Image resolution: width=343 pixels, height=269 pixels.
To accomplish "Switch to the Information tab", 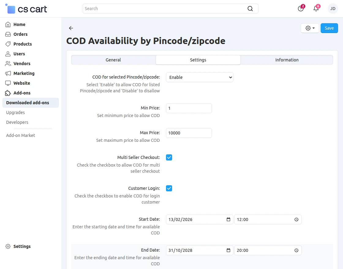I will pyautogui.click(x=287, y=60).
